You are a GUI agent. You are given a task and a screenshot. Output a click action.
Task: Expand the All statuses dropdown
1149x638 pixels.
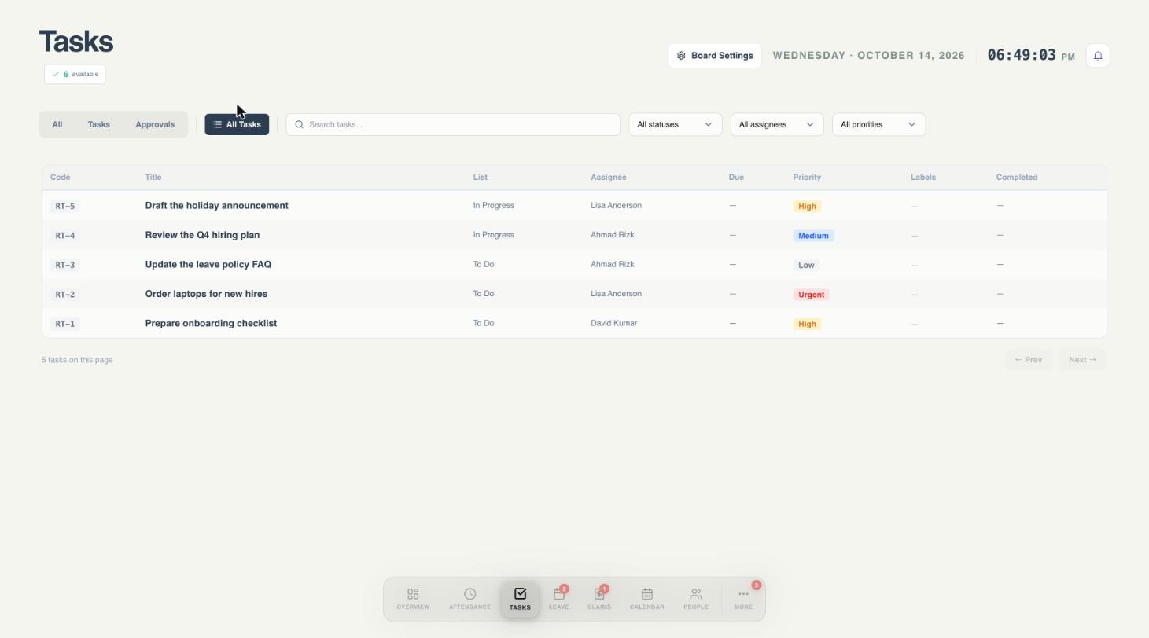[675, 124]
